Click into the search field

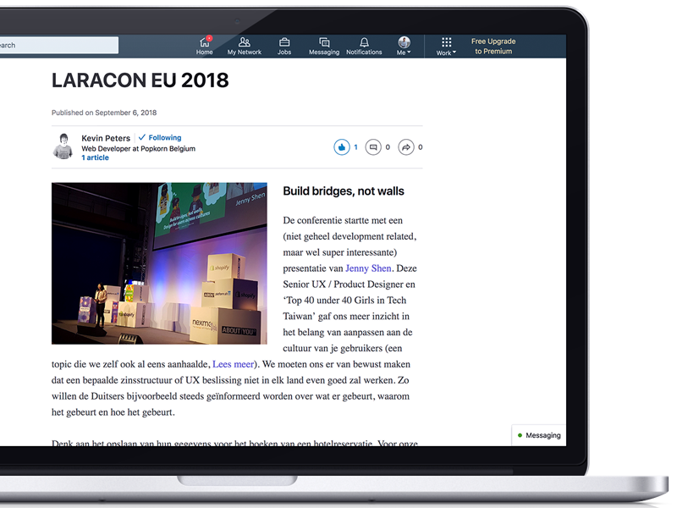pyautogui.click(x=59, y=45)
